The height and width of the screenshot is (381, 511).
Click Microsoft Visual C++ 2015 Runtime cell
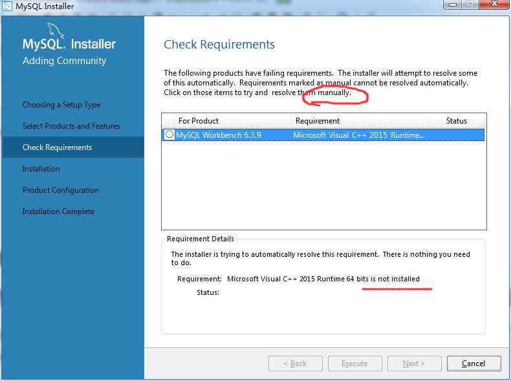click(359, 135)
